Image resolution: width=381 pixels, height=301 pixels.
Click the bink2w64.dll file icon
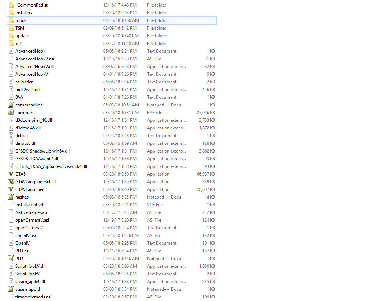click(11, 90)
